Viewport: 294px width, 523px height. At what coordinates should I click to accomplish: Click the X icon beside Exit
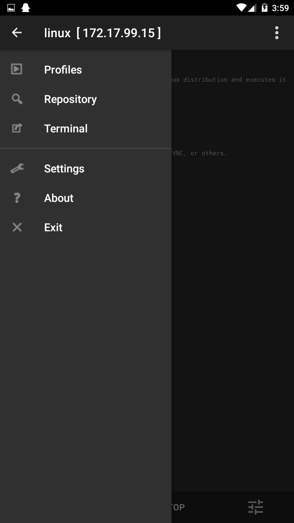(17, 227)
